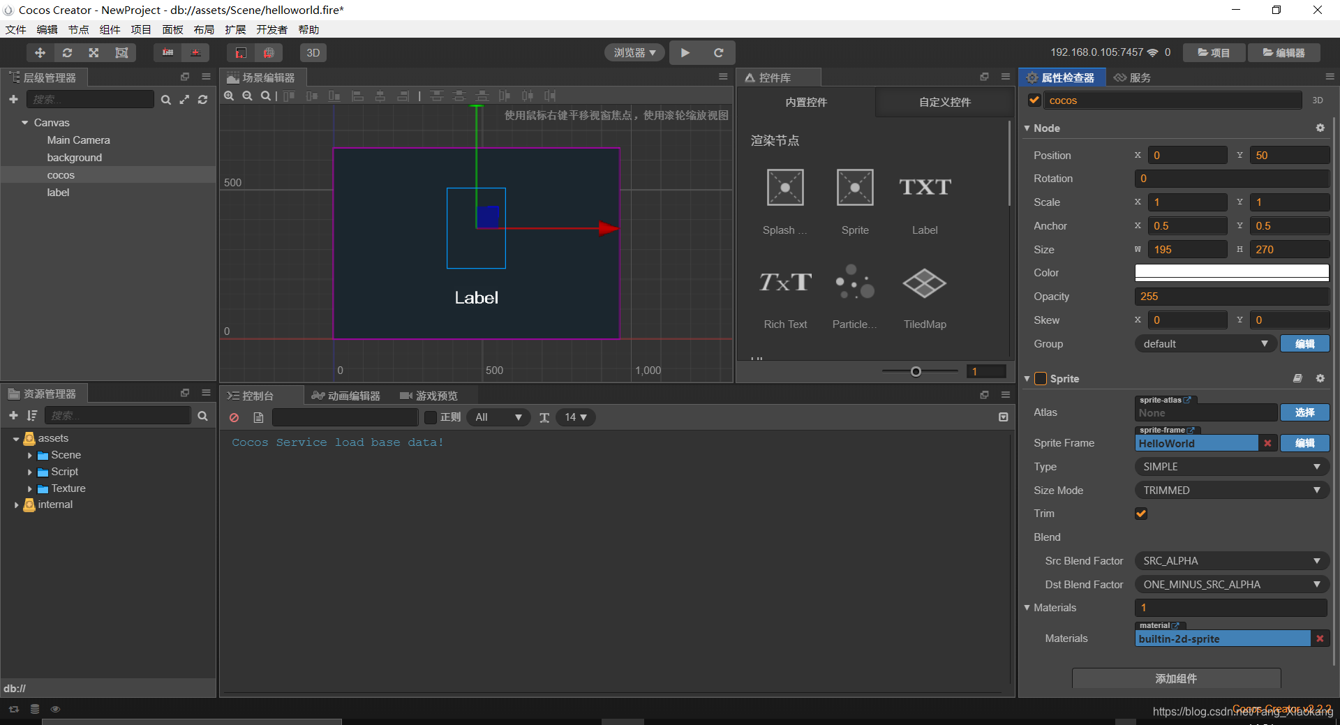Select the label node in hierarchy
Screen dimensions: 1340x725
58,193
